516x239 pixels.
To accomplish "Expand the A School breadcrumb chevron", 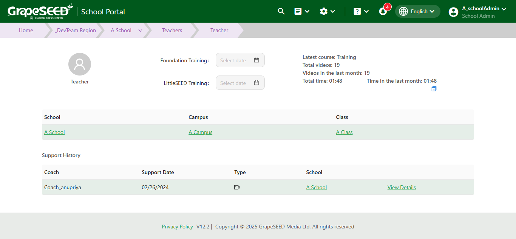I will 140,30.
